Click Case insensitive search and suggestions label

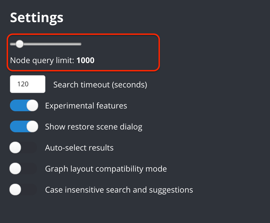pos(119,190)
